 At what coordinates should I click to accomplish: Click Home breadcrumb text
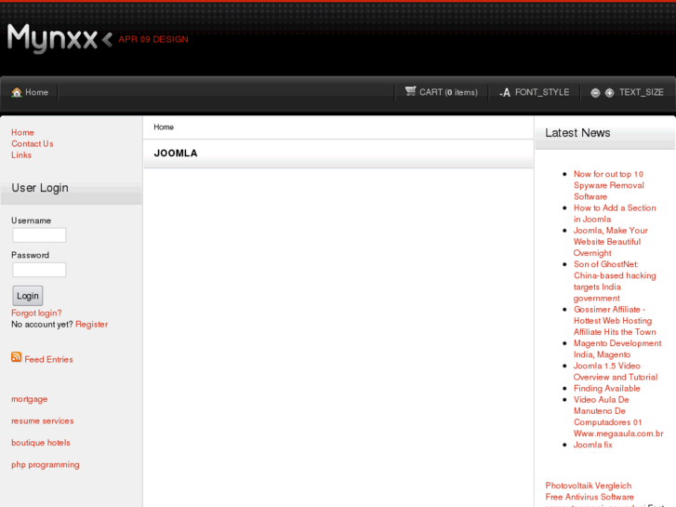(164, 127)
